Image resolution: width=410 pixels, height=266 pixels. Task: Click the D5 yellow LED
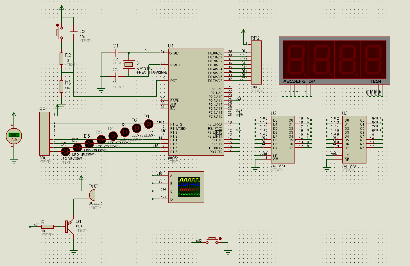(101, 140)
